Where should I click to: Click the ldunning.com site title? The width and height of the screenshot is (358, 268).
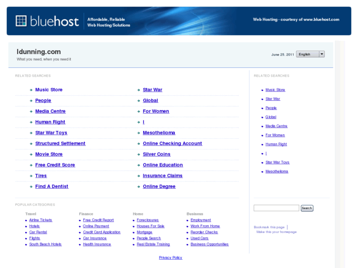(x=39, y=52)
